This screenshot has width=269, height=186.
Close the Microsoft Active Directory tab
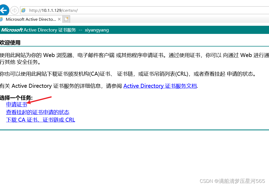[59, 19]
